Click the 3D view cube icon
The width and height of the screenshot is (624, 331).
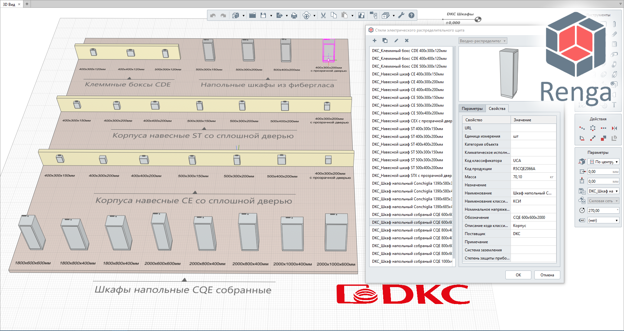[x=236, y=15]
